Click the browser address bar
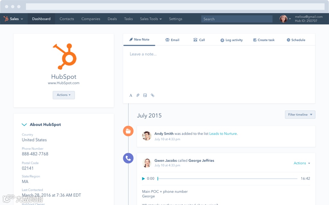Image resolution: width=329 pixels, height=205 pixels. coord(175,6)
